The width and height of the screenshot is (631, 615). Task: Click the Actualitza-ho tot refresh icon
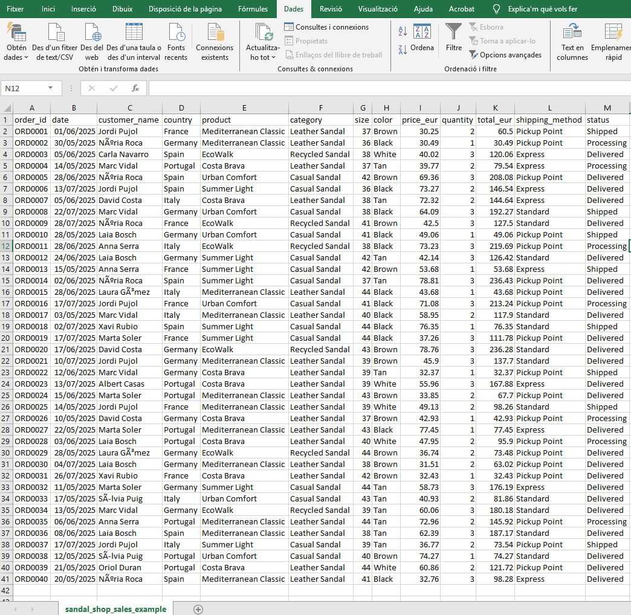click(264, 32)
